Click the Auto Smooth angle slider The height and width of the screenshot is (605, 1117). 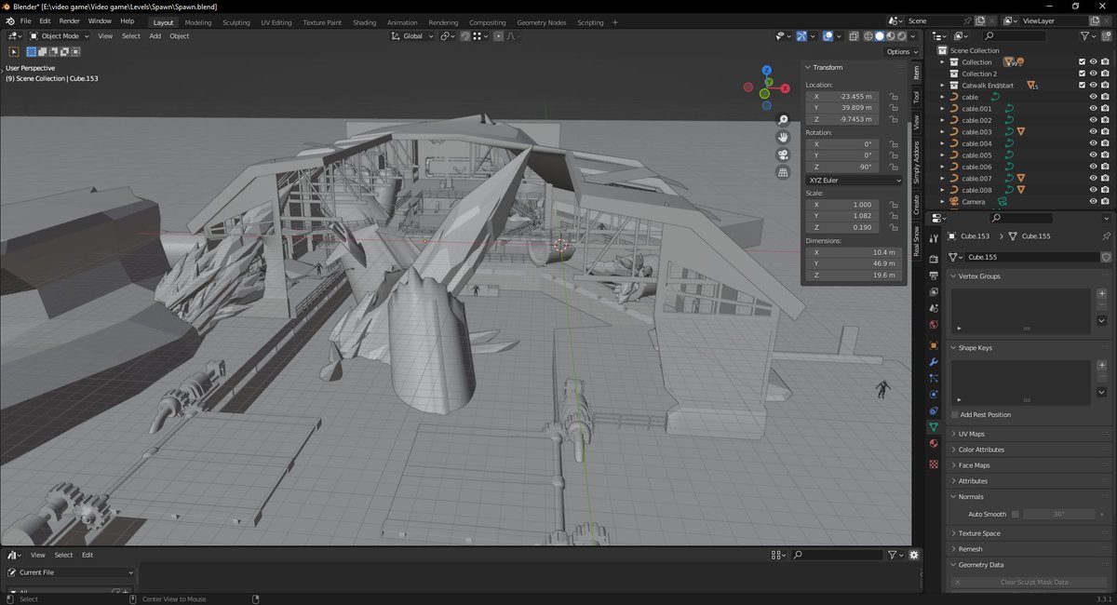click(x=1058, y=514)
